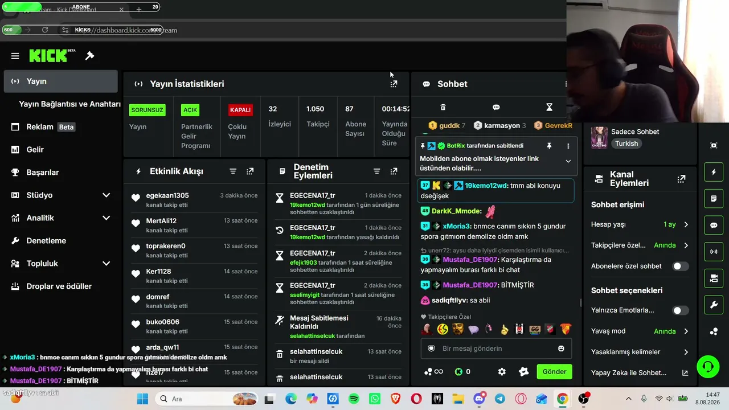Image resolution: width=729 pixels, height=410 pixels.
Task: Open the green headset support button
Action: pyautogui.click(x=708, y=366)
